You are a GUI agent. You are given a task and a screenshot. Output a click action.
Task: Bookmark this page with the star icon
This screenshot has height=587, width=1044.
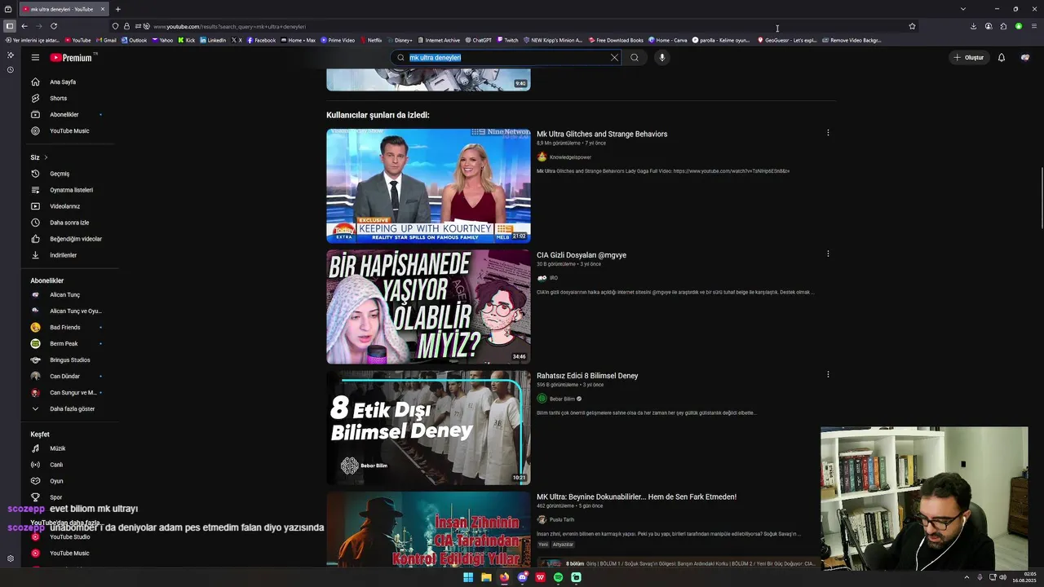coord(912,26)
